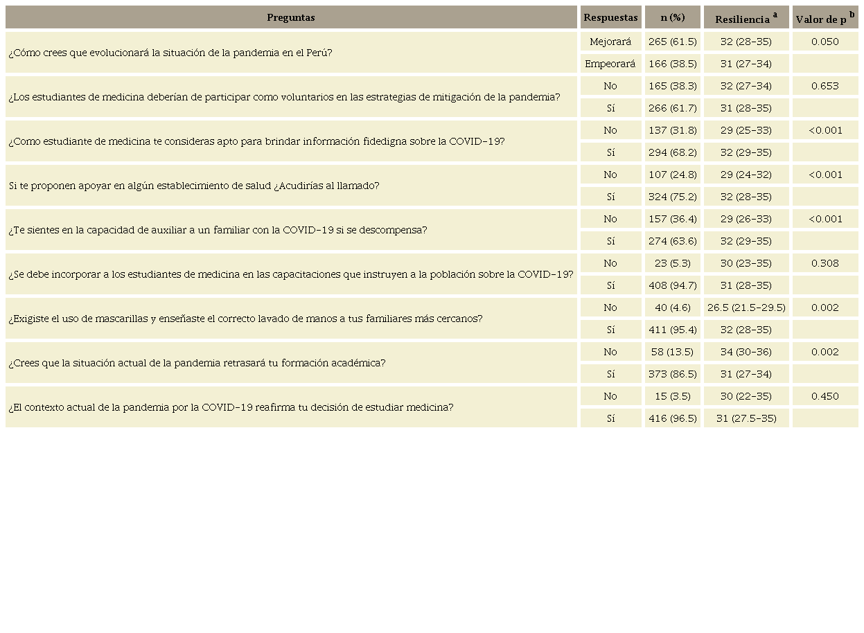Click the n (%) column header
Screen dimensions: 864x633
[672, 17]
